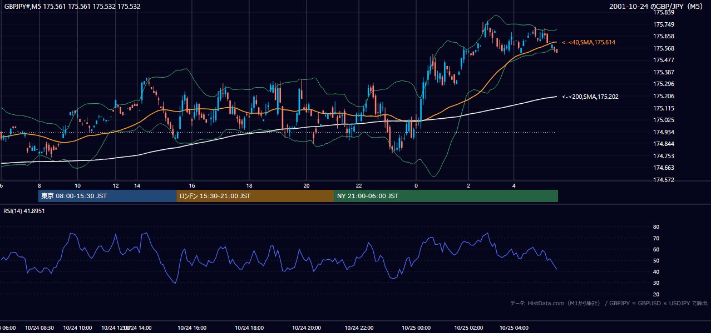Screen dimensions: 711x333
Task: Click hour marker 4 below the price chart
Action: coord(514,186)
